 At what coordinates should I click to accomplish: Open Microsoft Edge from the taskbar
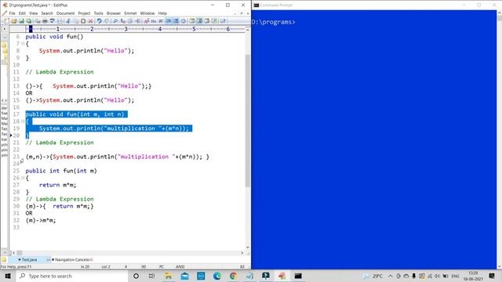coord(217,276)
